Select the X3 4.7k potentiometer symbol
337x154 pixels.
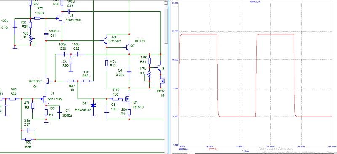tap(149, 75)
